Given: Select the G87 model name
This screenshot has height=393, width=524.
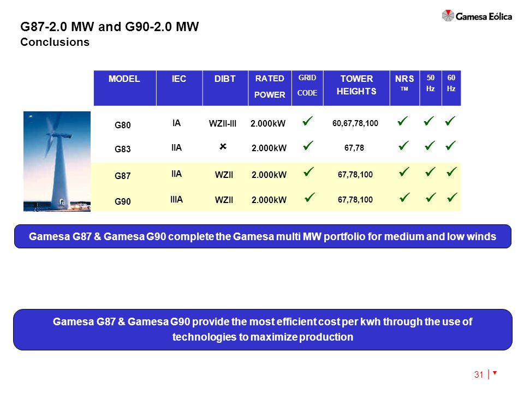Looking at the screenshot, I should (x=123, y=176).
